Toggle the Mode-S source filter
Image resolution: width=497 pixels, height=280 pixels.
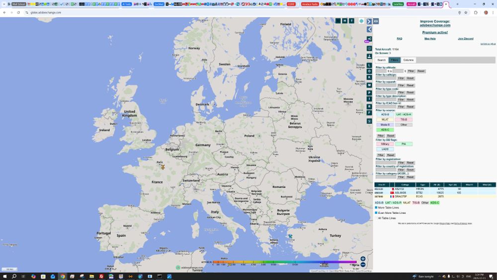[x=385, y=125]
